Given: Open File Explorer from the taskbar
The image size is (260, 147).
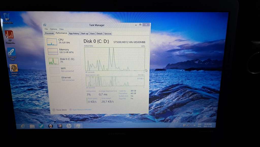Looking at the screenshot, I should click(32, 126).
